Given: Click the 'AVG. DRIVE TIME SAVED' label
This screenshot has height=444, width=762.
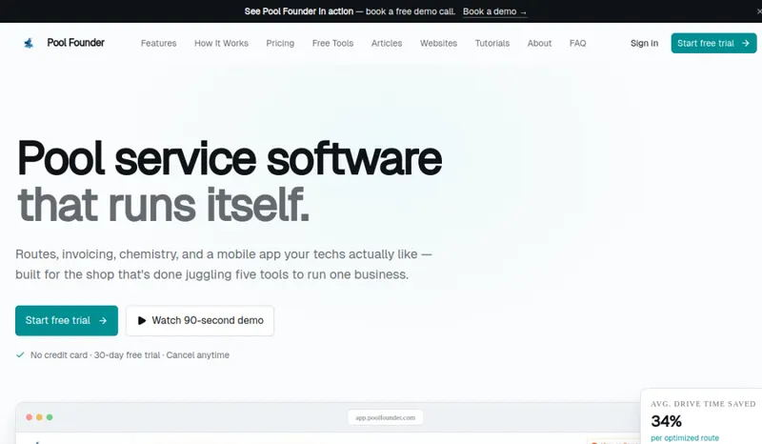Looking at the screenshot, I should pos(703,404).
